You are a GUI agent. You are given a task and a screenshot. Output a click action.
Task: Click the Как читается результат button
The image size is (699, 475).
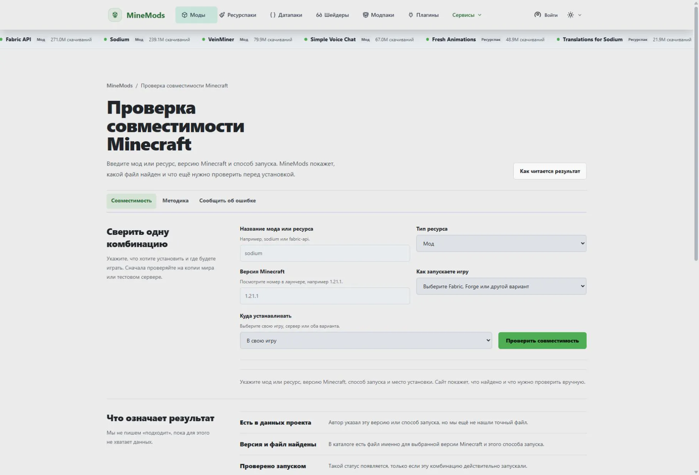coord(549,171)
